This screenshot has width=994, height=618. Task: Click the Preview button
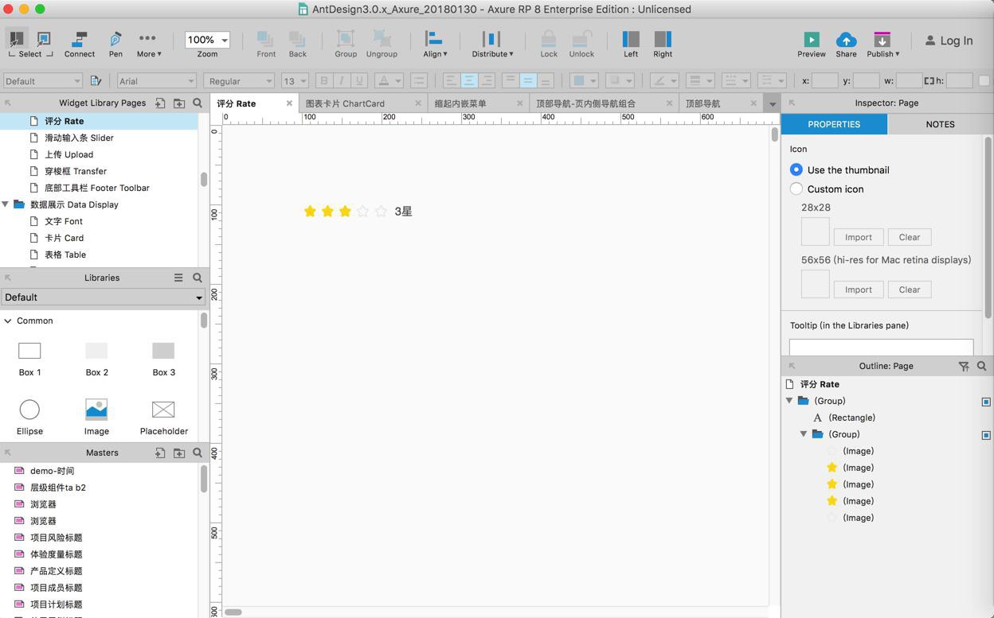(x=812, y=44)
